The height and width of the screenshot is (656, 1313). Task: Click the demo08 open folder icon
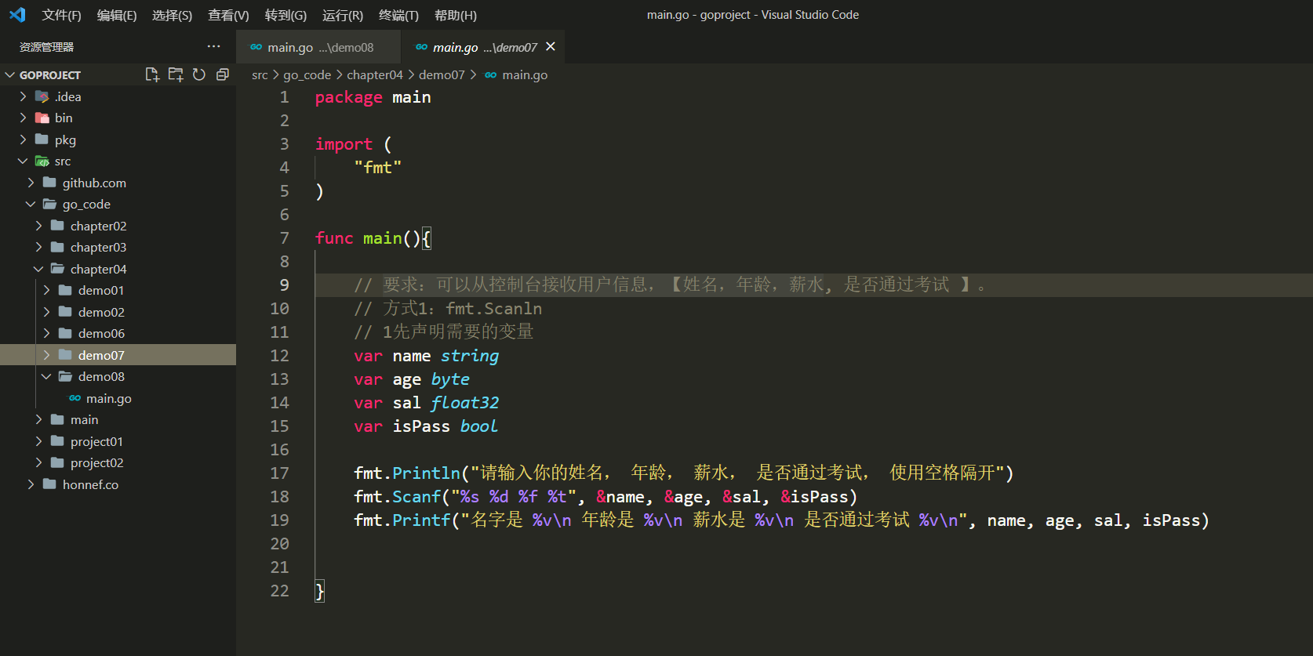coord(66,376)
